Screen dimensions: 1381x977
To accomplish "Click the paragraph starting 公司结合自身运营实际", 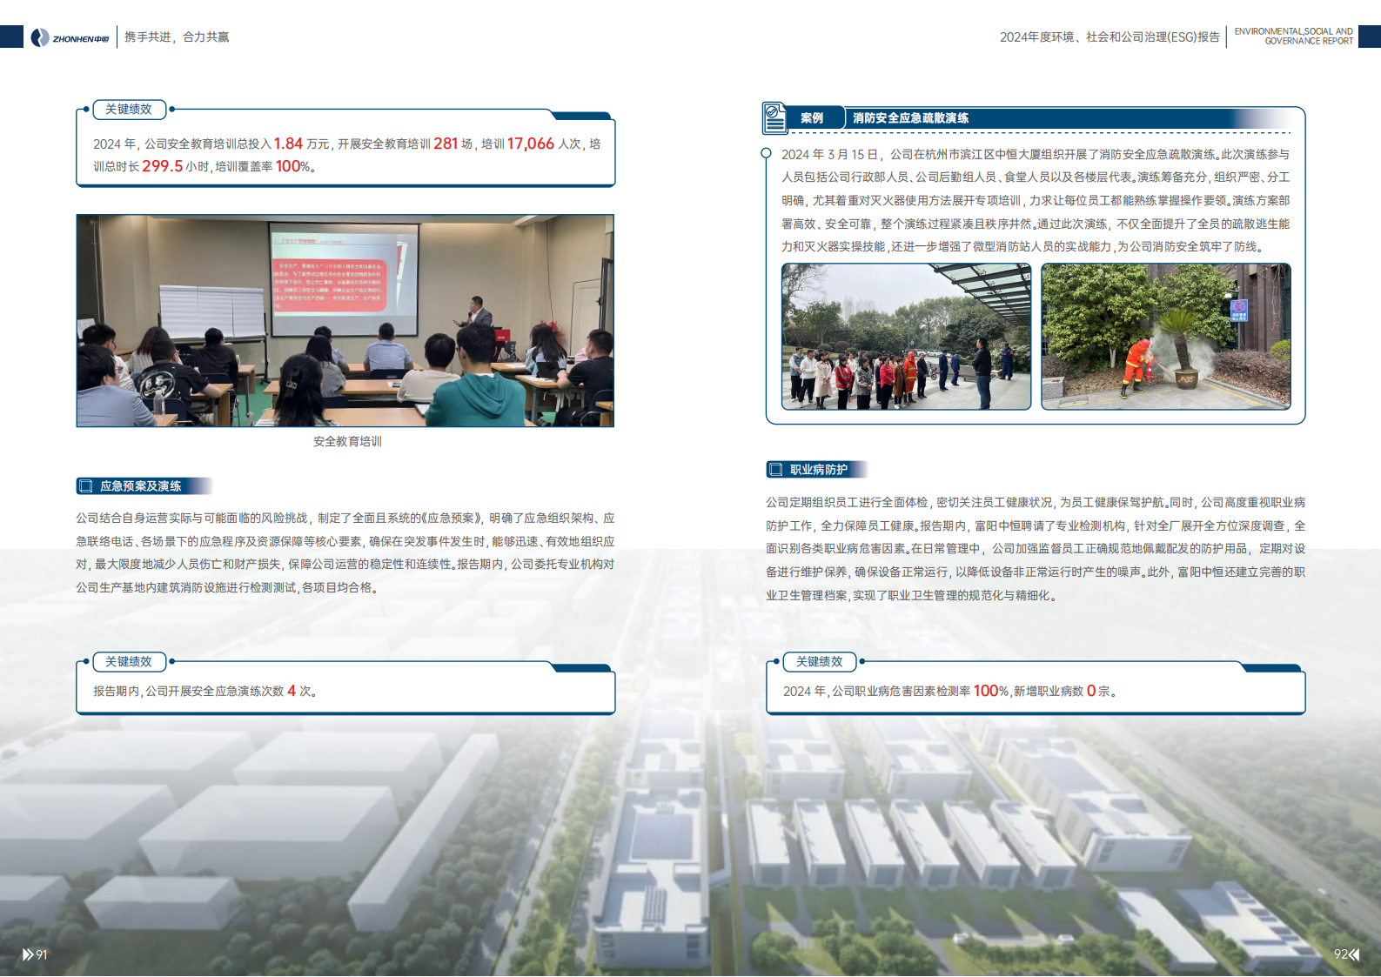I will [x=345, y=552].
